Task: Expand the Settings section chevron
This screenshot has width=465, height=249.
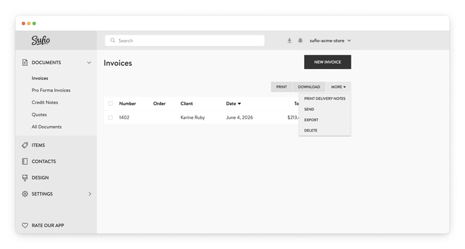Action: (90, 194)
